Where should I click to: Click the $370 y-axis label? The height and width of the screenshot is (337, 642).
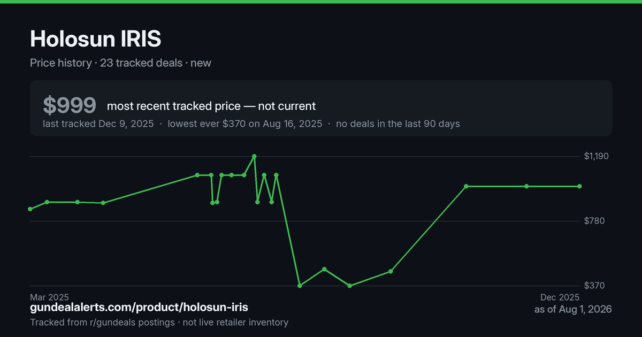(594, 286)
